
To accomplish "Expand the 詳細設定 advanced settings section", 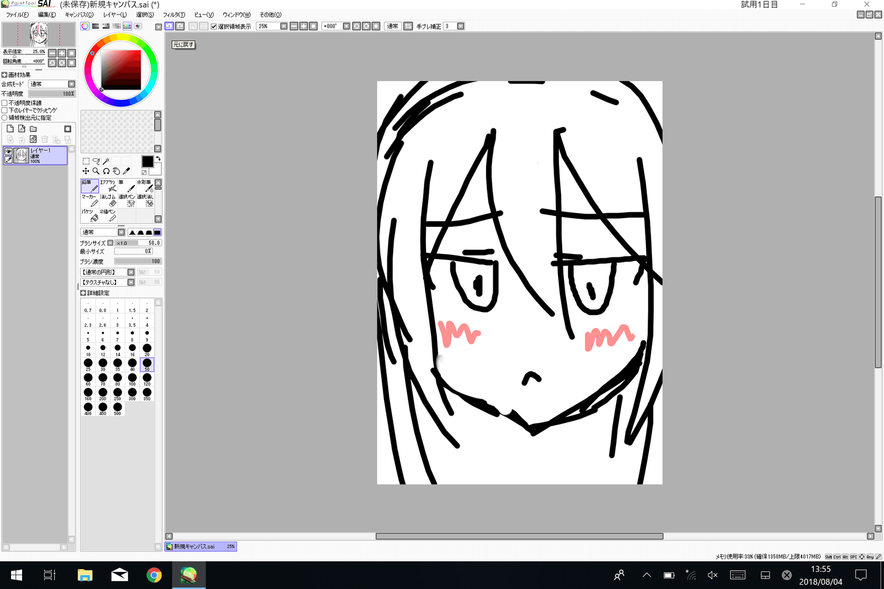I will (x=83, y=293).
